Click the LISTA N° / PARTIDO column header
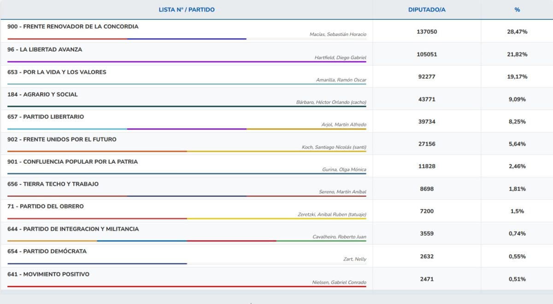The image size is (553, 304). (187, 10)
